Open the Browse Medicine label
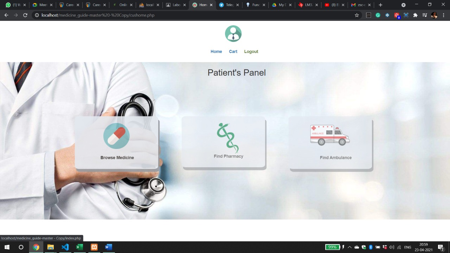 tap(117, 158)
